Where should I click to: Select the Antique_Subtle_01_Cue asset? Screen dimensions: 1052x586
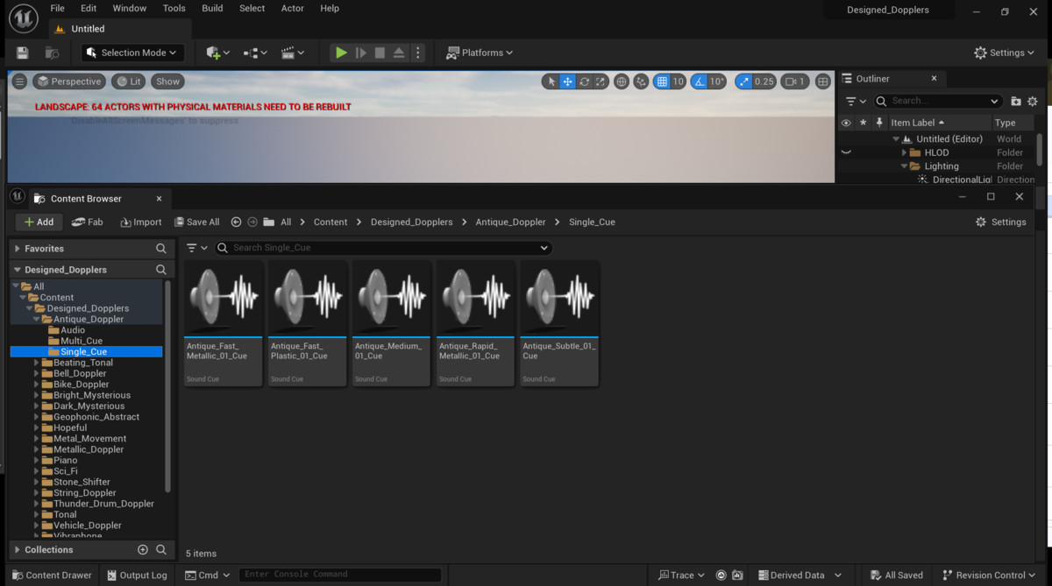[559, 322]
